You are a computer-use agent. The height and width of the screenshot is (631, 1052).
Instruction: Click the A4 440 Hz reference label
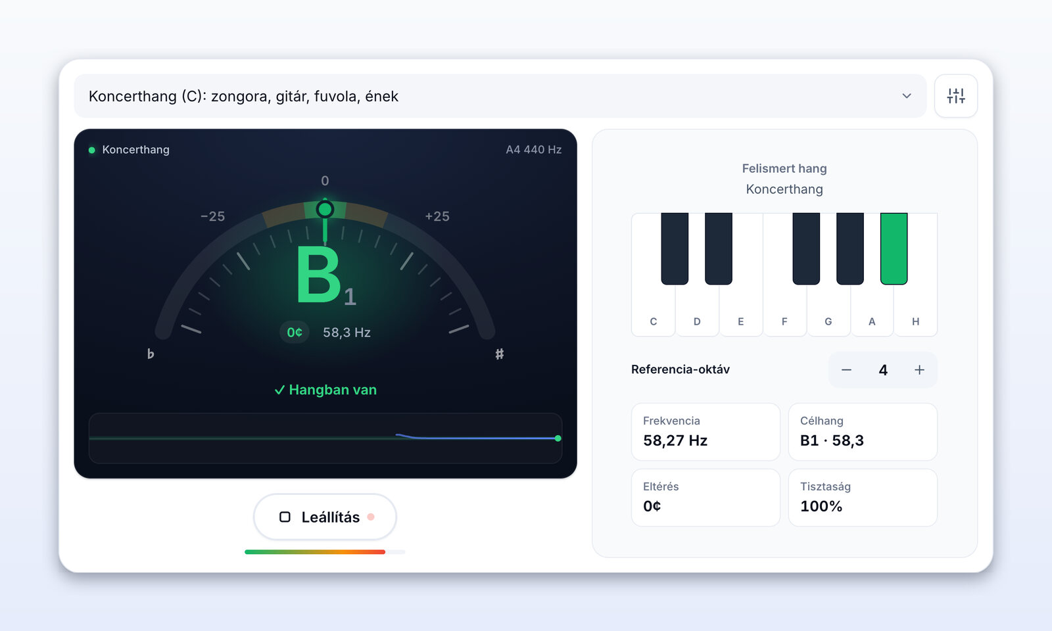(533, 150)
